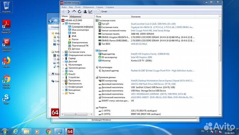The height and width of the screenshot is (135, 239).
Task: Click the База данных tree icon
Action: pos(66,90)
